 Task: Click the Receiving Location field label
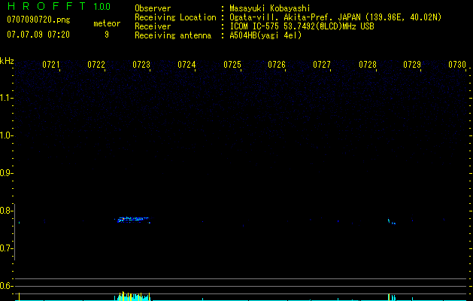click(175, 17)
